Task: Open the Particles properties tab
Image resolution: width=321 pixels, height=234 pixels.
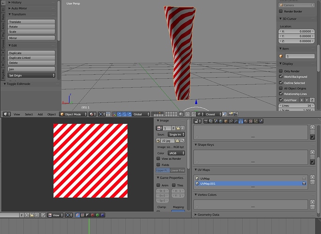Action: coord(256,121)
